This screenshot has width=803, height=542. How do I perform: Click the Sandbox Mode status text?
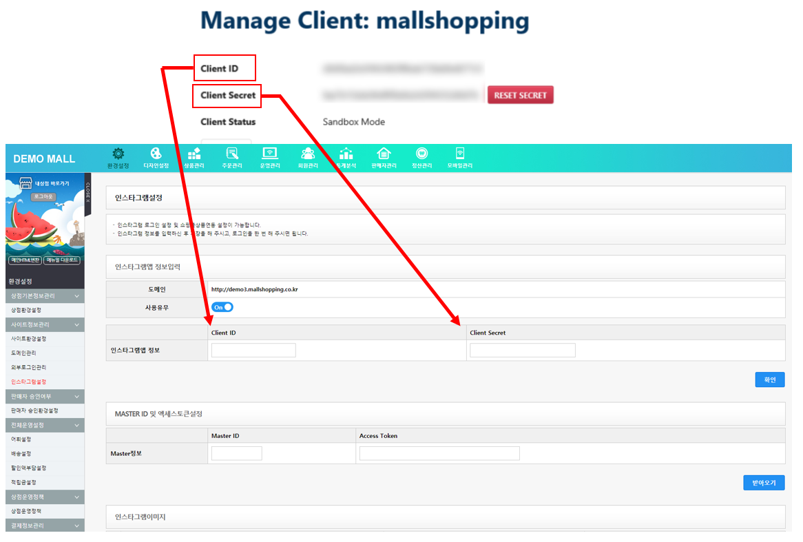[x=354, y=122]
